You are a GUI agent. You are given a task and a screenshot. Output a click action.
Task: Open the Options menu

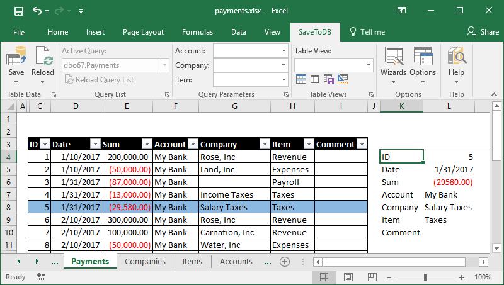(423, 65)
